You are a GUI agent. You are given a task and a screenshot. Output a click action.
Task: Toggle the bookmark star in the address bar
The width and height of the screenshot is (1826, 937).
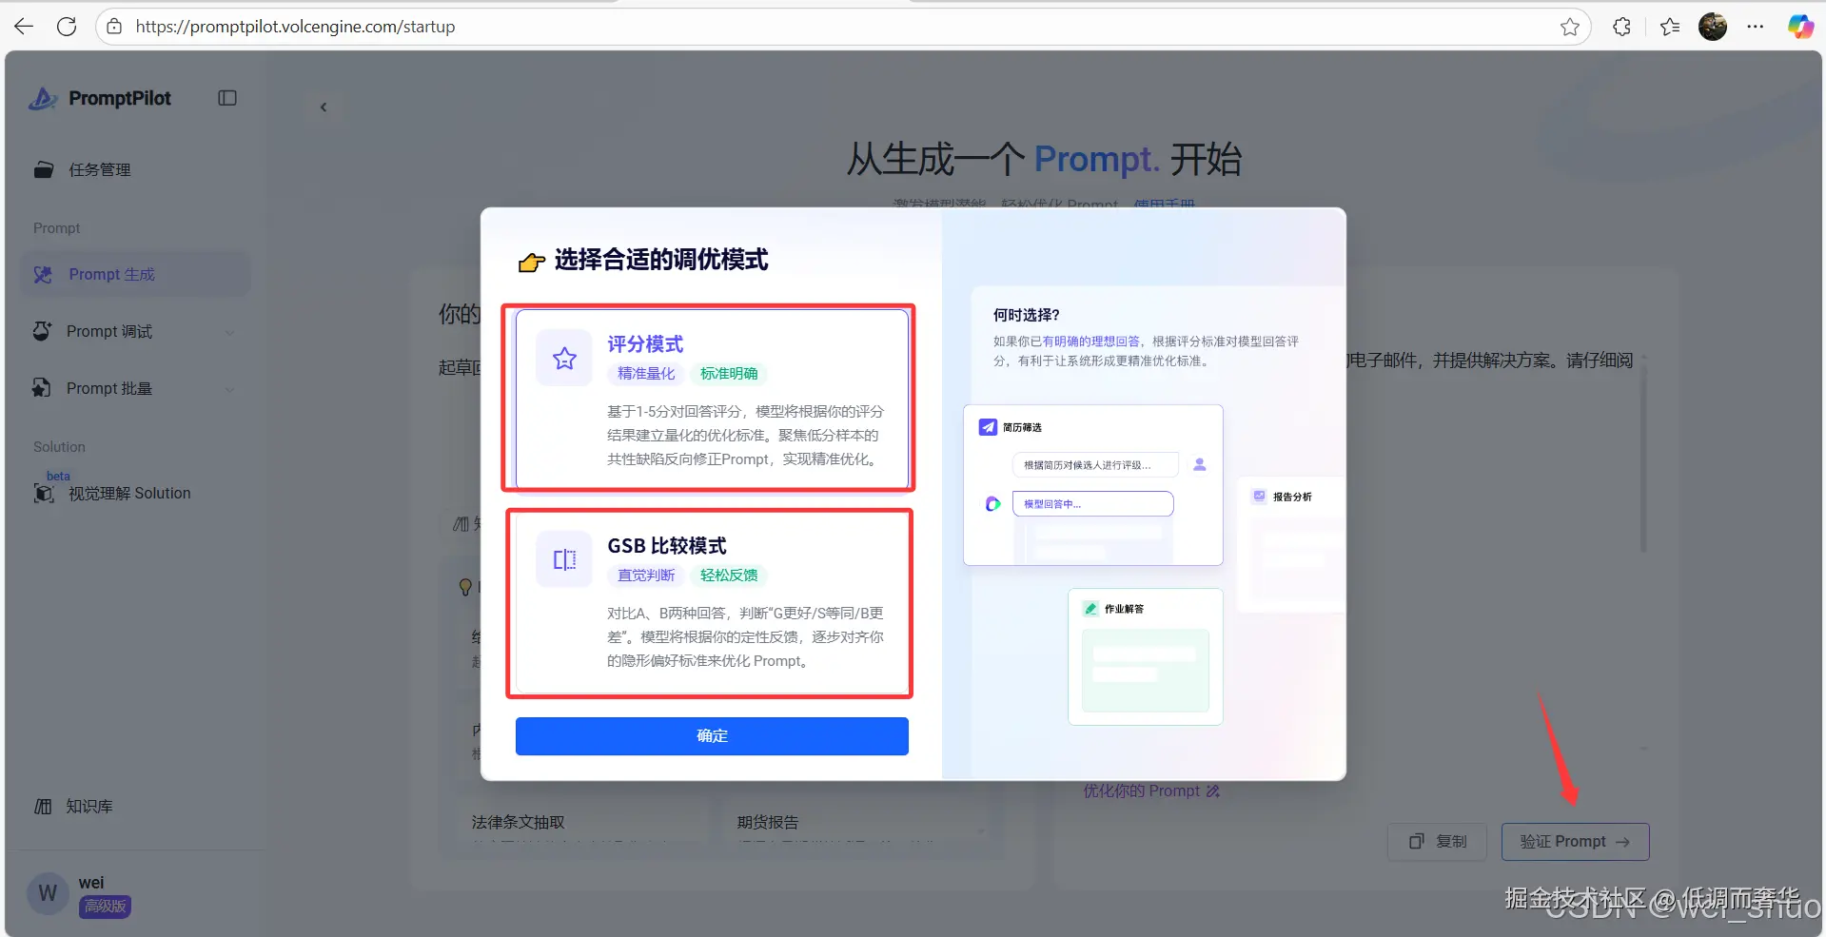[x=1569, y=27]
